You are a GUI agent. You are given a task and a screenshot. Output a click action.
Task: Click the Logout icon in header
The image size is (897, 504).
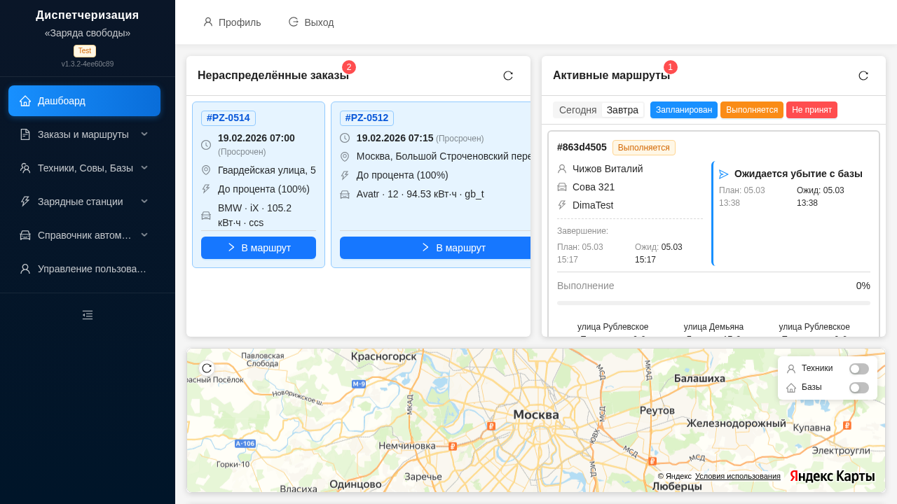coord(294,22)
